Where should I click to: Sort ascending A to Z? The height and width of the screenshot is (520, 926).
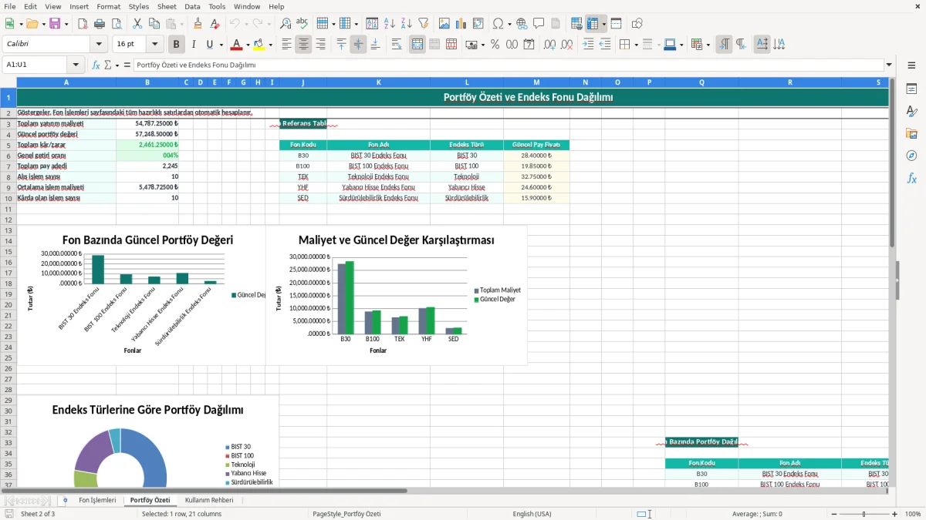tap(389, 24)
